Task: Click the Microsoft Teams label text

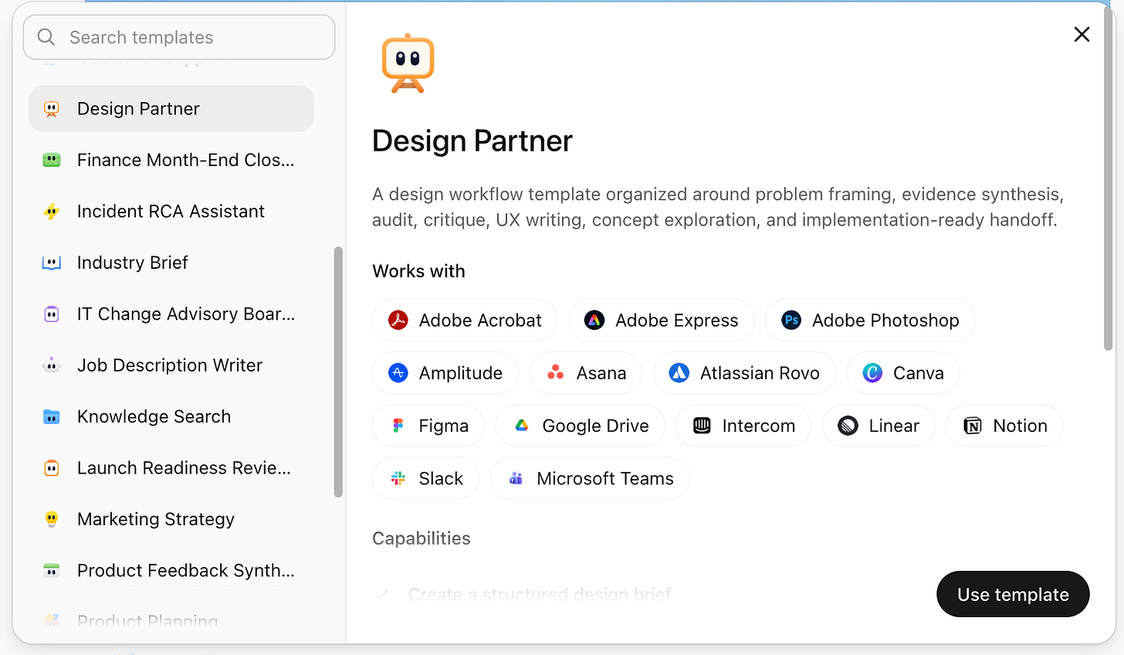Action: click(605, 479)
